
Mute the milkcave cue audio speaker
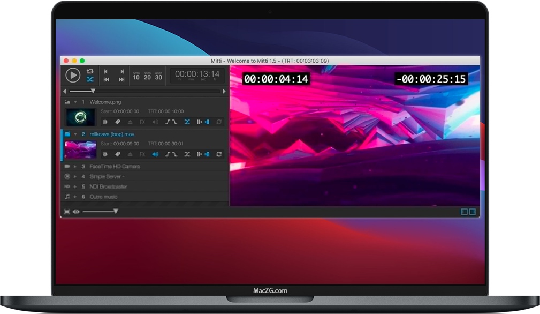click(155, 154)
